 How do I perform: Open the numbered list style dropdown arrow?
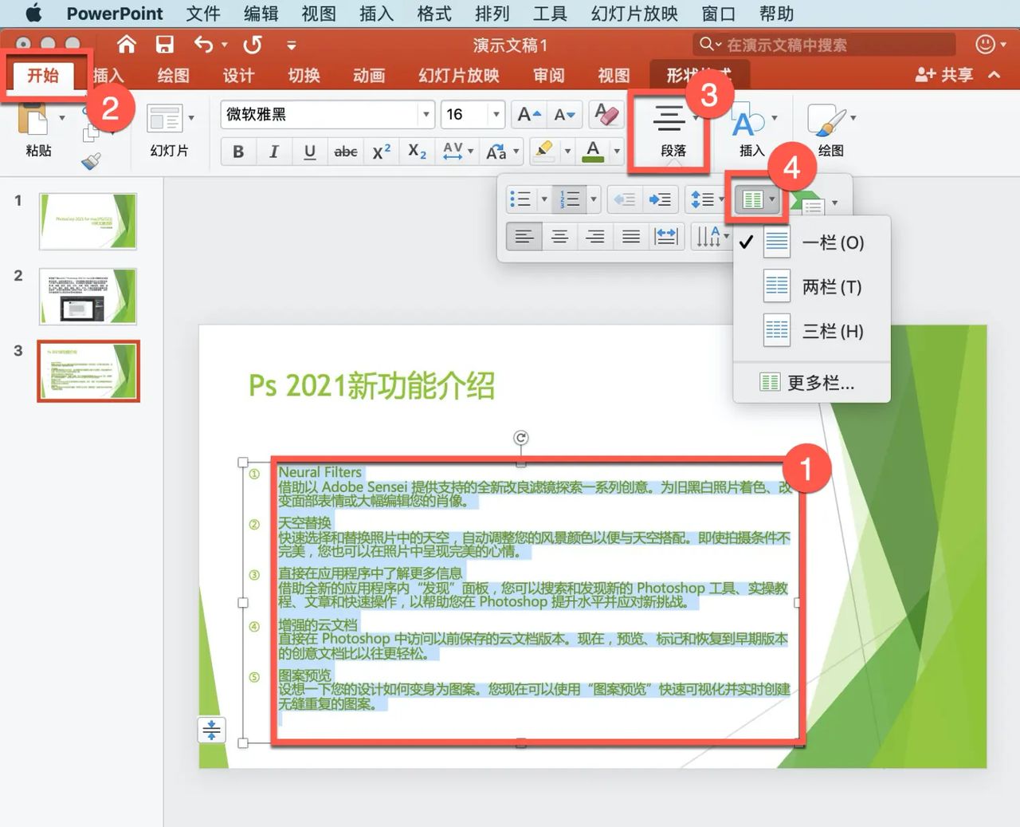(594, 199)
